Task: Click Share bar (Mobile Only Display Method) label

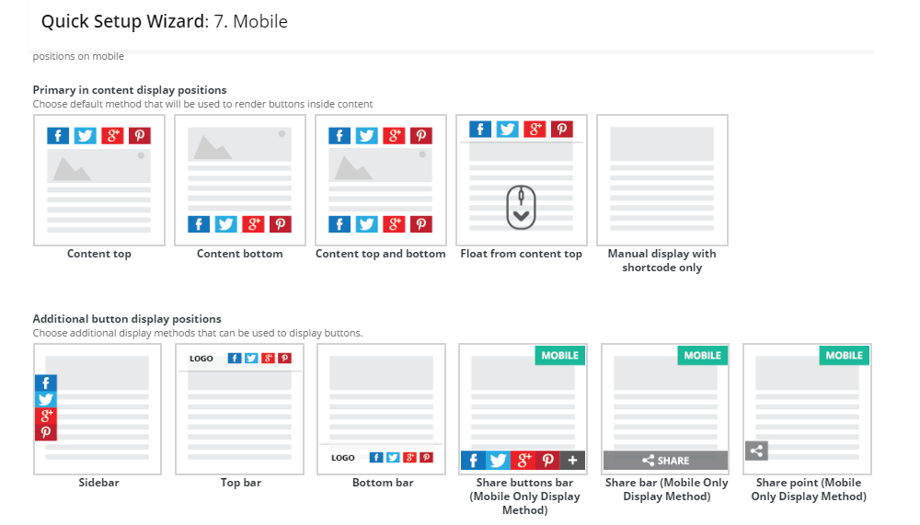Action: click(x=666, y=489)
